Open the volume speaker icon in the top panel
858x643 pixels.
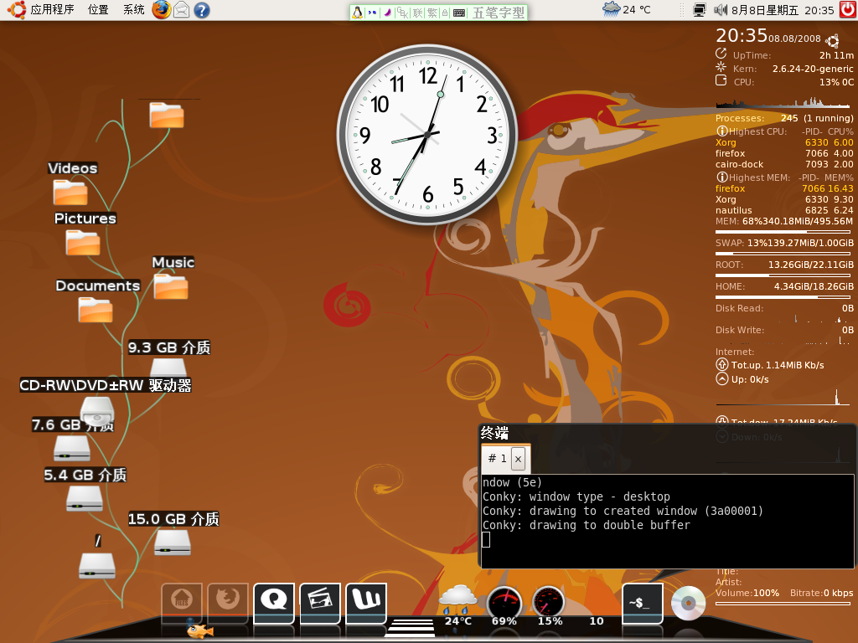(x=720, y=10)
